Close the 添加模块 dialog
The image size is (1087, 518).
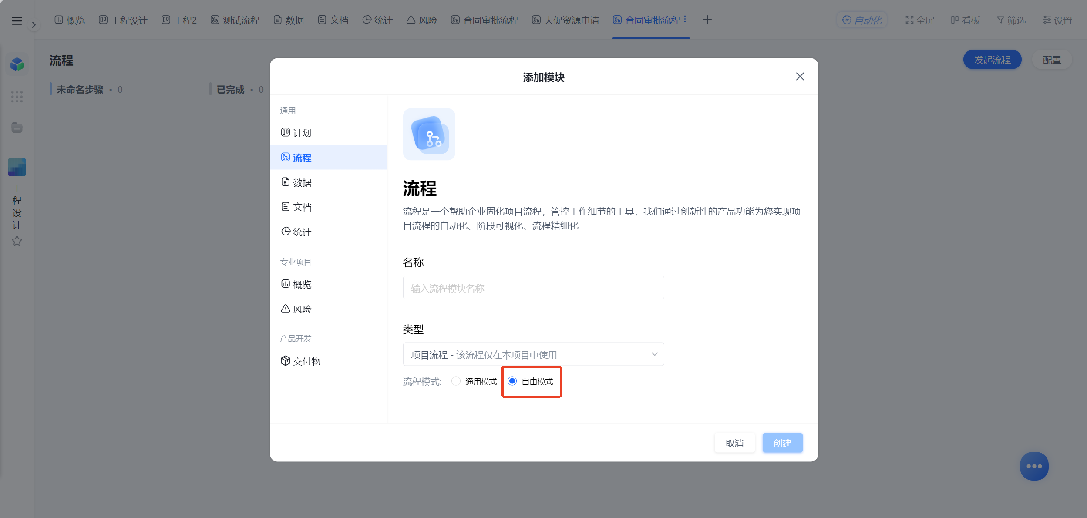coord(800,77)
